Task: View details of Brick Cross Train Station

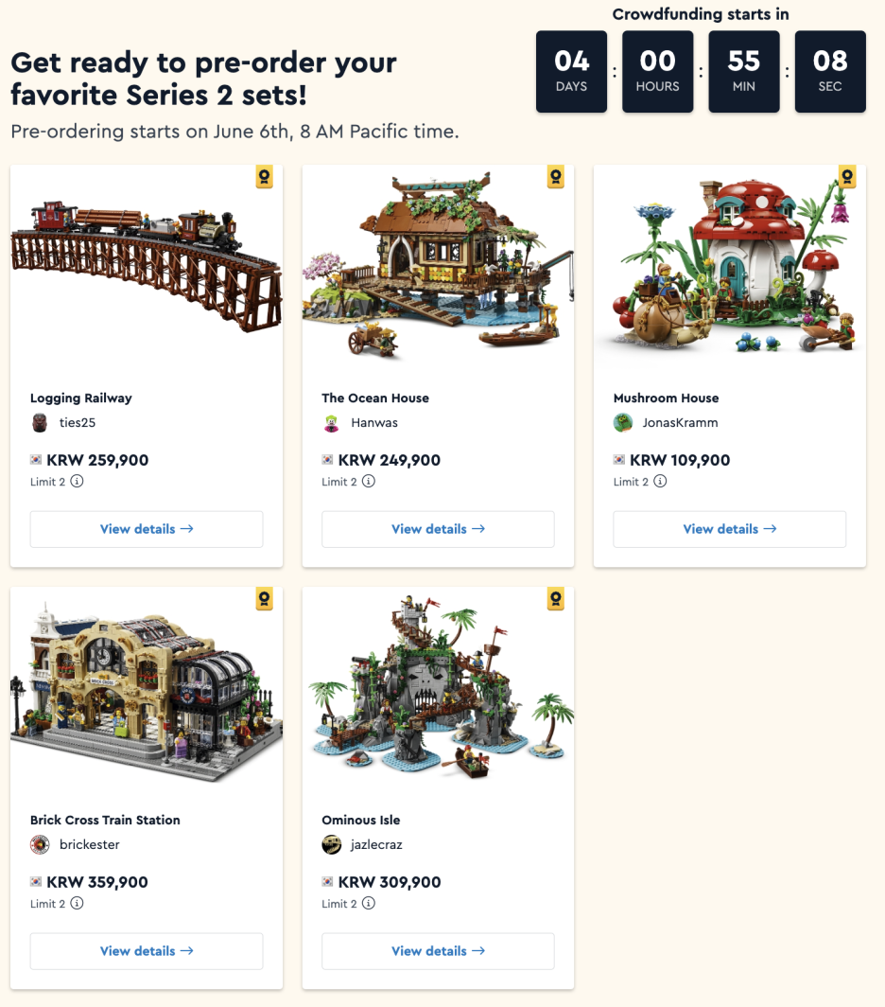Action: tap(147, 951)
